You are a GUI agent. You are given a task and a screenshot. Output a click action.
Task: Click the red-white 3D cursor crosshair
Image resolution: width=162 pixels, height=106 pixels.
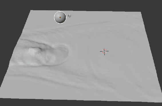tap(104, 51)
